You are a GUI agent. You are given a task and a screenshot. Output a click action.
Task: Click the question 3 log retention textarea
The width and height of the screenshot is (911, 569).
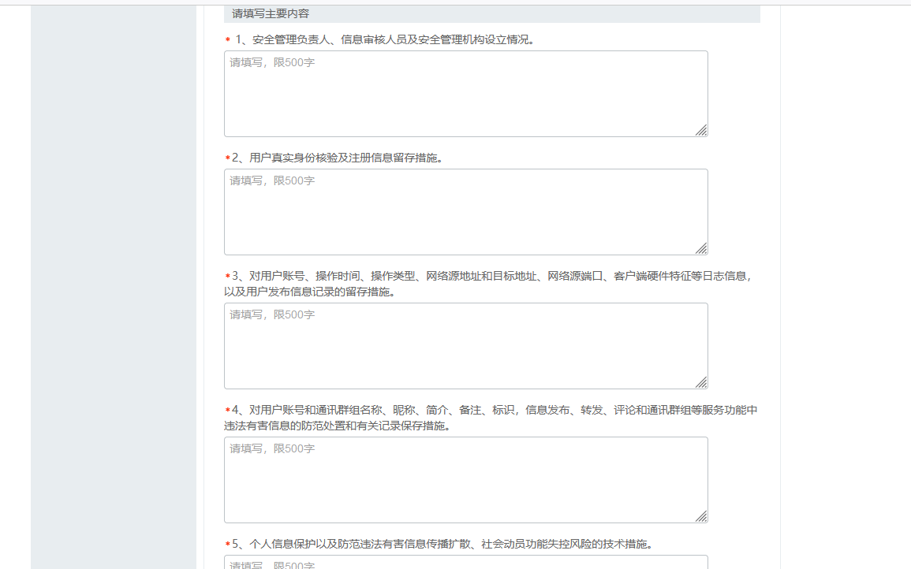465,346
